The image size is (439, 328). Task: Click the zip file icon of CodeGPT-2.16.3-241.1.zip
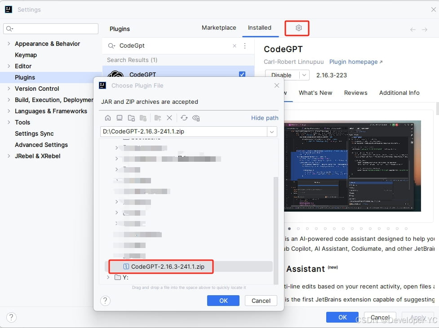(x=126, y=266)
